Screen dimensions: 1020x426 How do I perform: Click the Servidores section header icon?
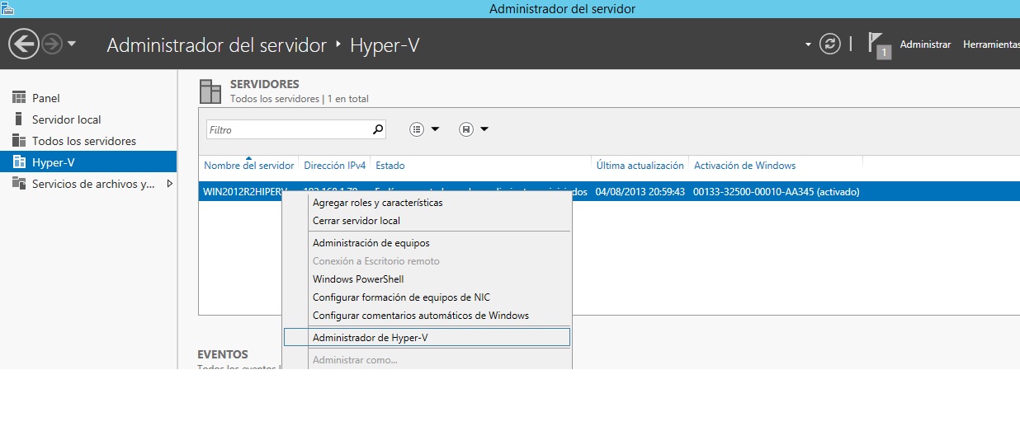pos(210,91)
